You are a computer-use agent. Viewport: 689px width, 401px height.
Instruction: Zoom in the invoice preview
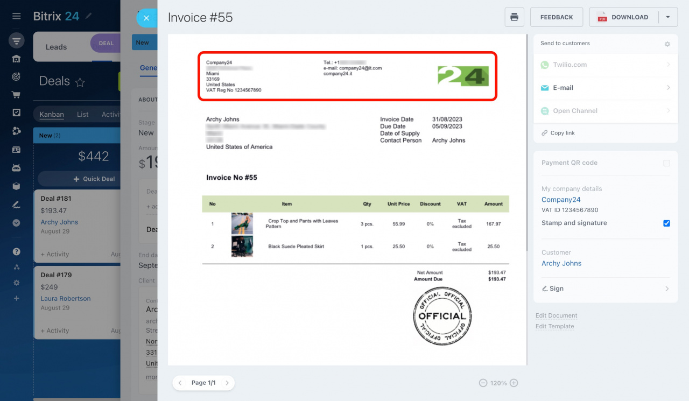[514, 383]
